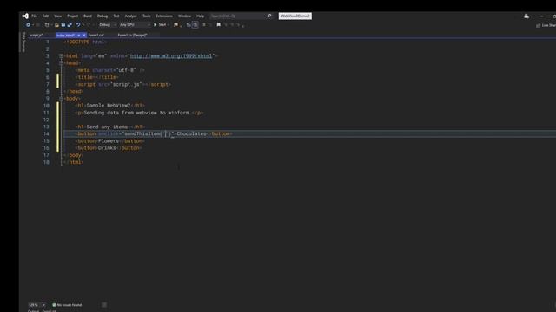556x312 pixels.
Task: Open the Edit menu
Action: 46,16
